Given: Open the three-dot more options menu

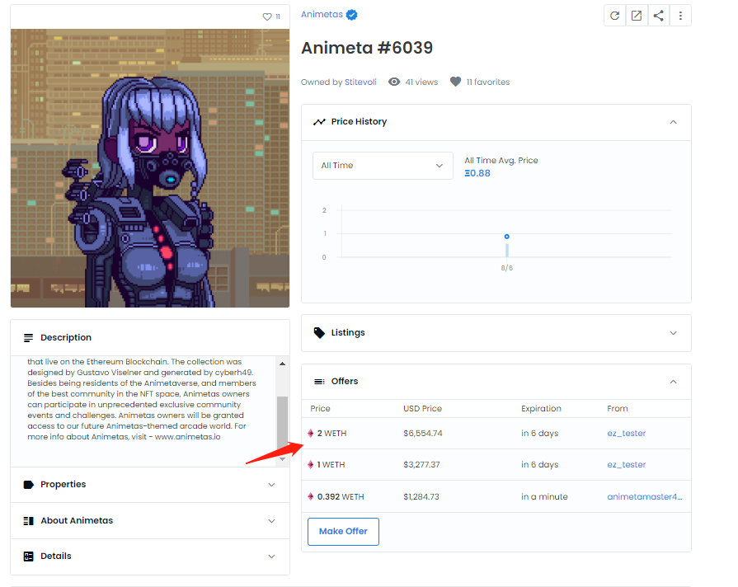Looking at the screenshot, I should tap(680, 16).
